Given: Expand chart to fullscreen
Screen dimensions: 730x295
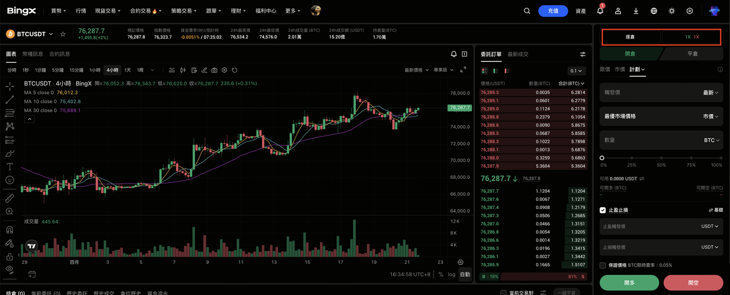Looking at the screenshot, I should point(463,70).
